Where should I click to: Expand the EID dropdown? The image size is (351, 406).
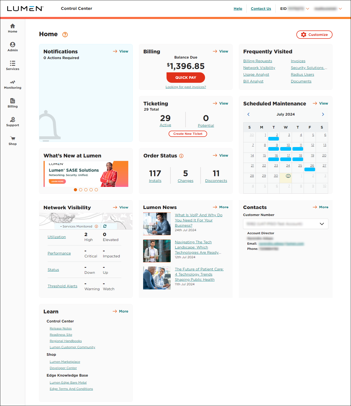[x=308, y=9]
